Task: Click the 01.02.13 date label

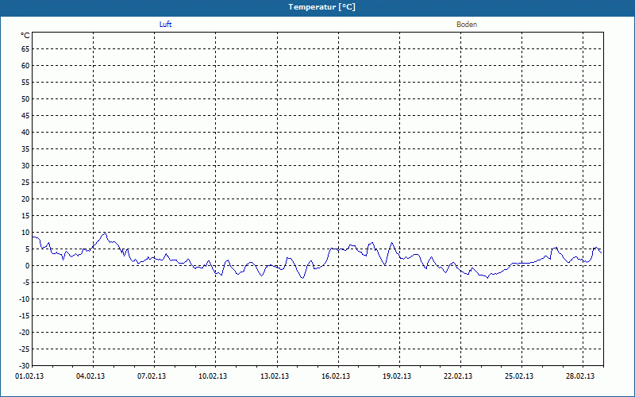Action: point(29,376)
